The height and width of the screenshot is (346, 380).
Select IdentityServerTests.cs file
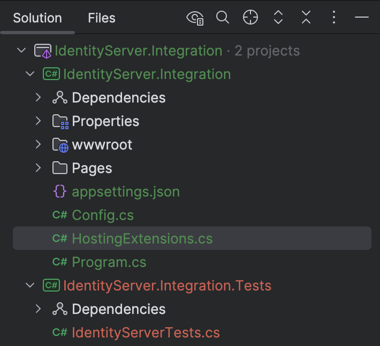[146, 333]
